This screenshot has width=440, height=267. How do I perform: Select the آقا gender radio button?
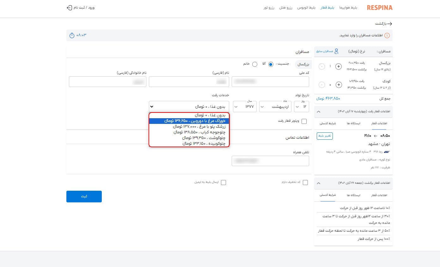point(271,64)
